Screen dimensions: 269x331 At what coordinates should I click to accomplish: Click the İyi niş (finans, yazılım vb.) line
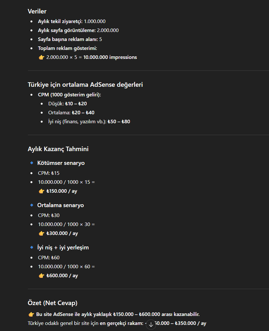click(89, 122)
